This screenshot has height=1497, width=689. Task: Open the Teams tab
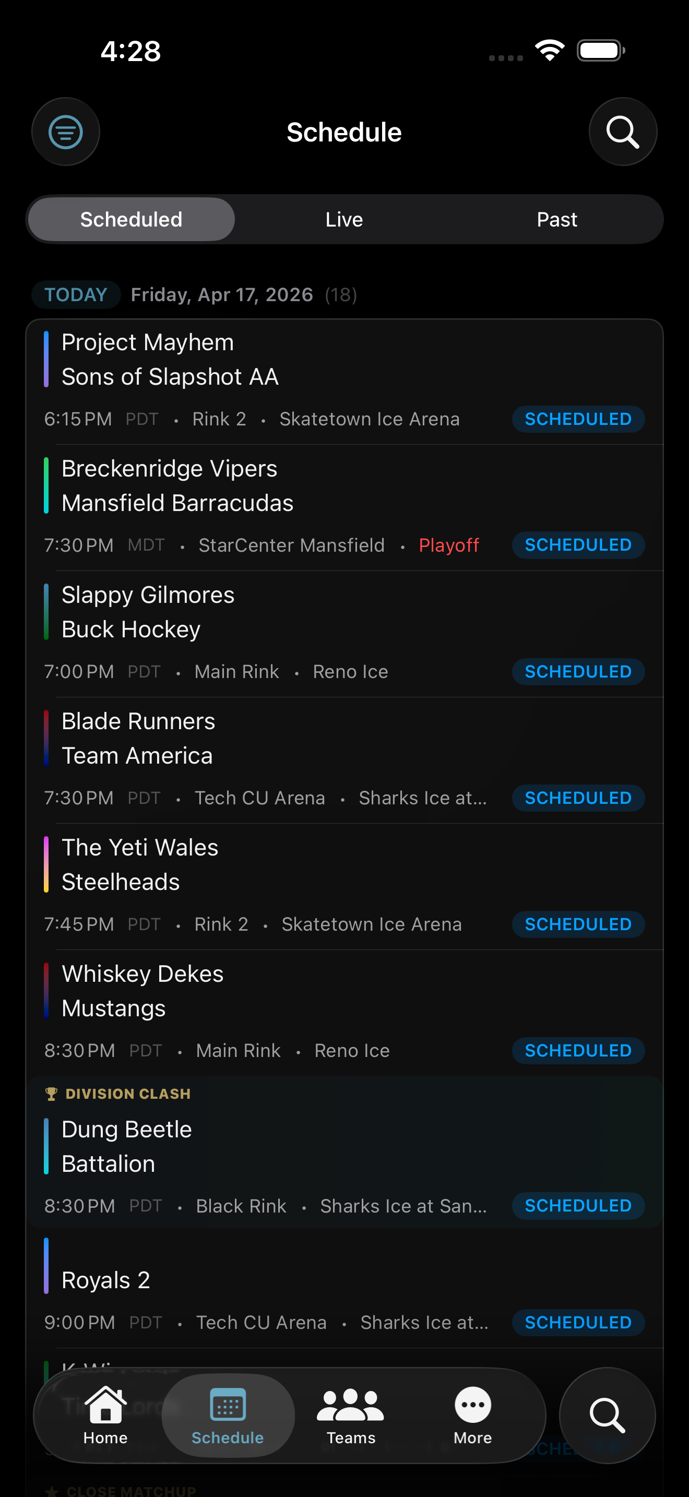coord(350,1415)
